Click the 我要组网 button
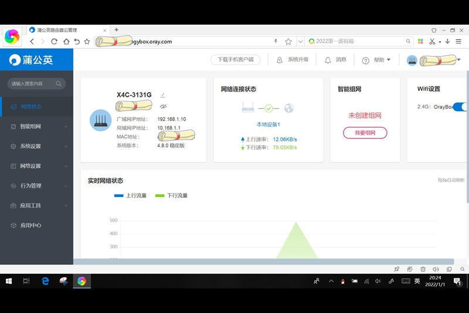 click(365, 132)
